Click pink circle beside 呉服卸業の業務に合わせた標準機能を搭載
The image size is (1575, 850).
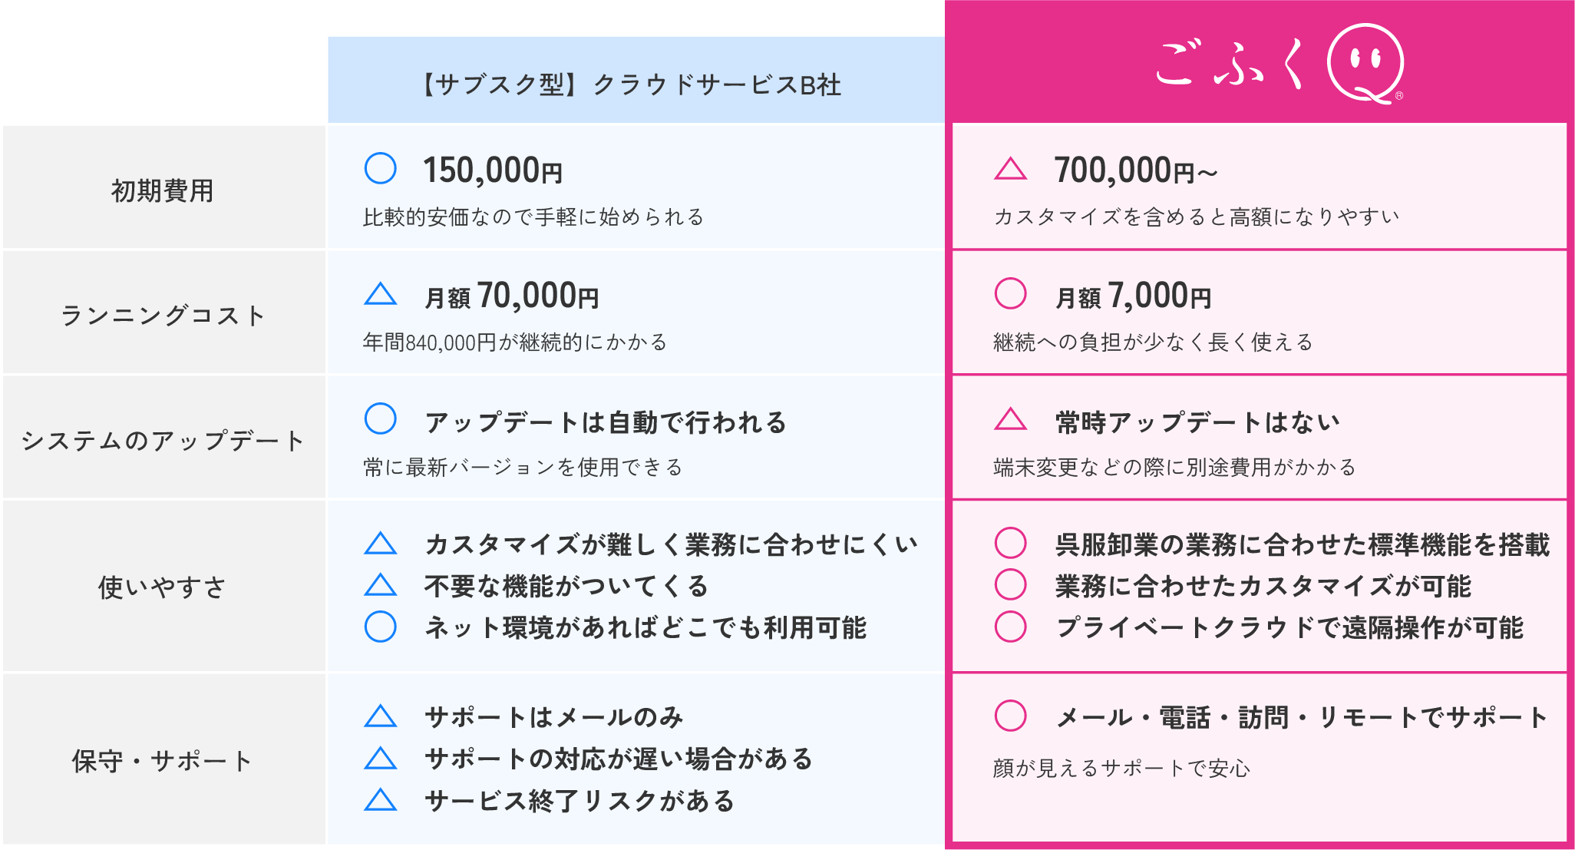1010,543
